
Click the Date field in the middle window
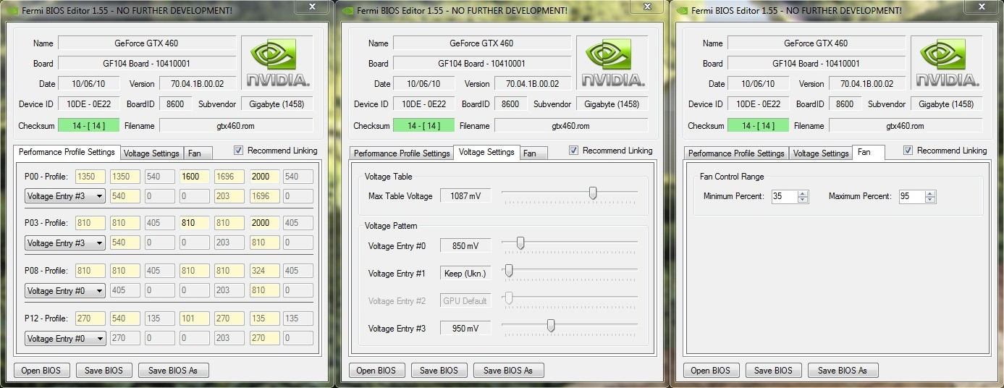[x=423, y=84]
